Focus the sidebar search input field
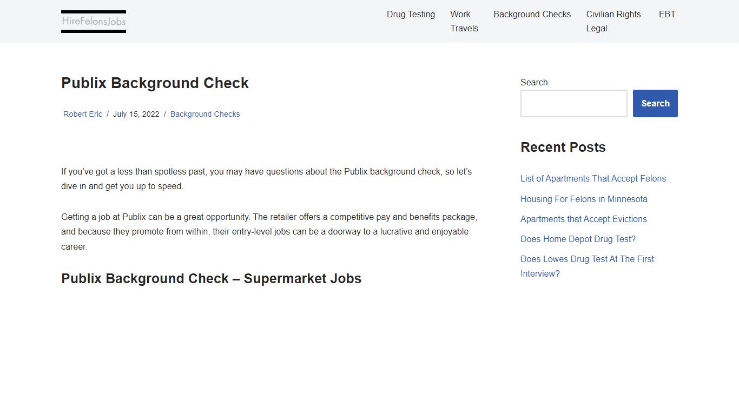This screenshot has width=739, height=415. [x=574, y=103]
